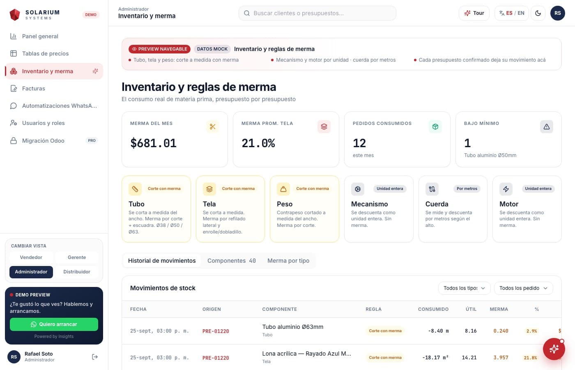This screenshot has height=370, width=575.
Task: Open Inventario y merma in the sidebar
Action: (54, 71)
